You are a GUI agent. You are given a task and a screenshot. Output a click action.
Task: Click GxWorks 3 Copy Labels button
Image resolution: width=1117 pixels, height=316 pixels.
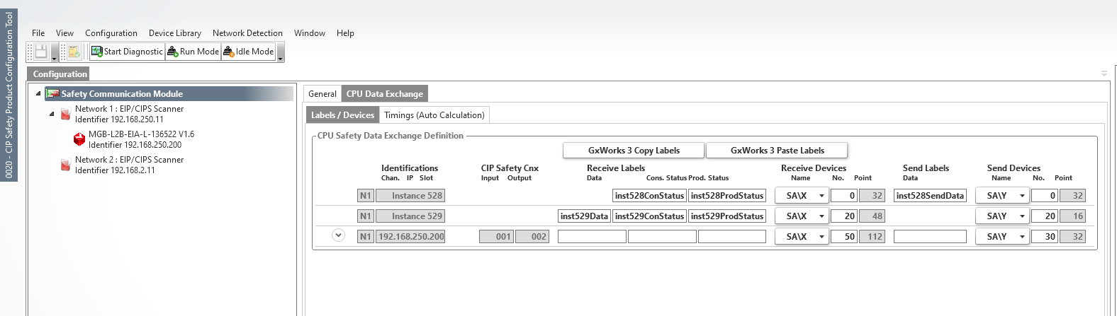634,151
